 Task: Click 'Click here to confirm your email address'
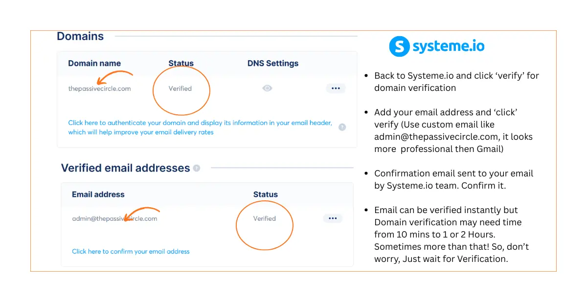tap(131, 251)
